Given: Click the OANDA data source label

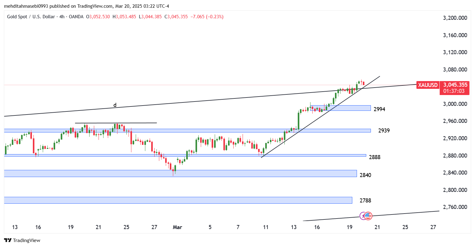Looking at the screenshot, I should (76, 17).
